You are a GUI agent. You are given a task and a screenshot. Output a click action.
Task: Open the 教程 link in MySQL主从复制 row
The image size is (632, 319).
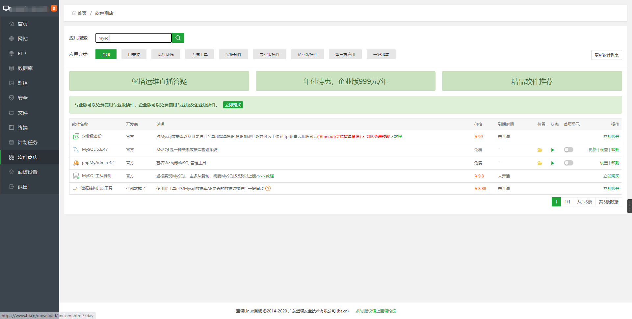(x=269, y=176)
